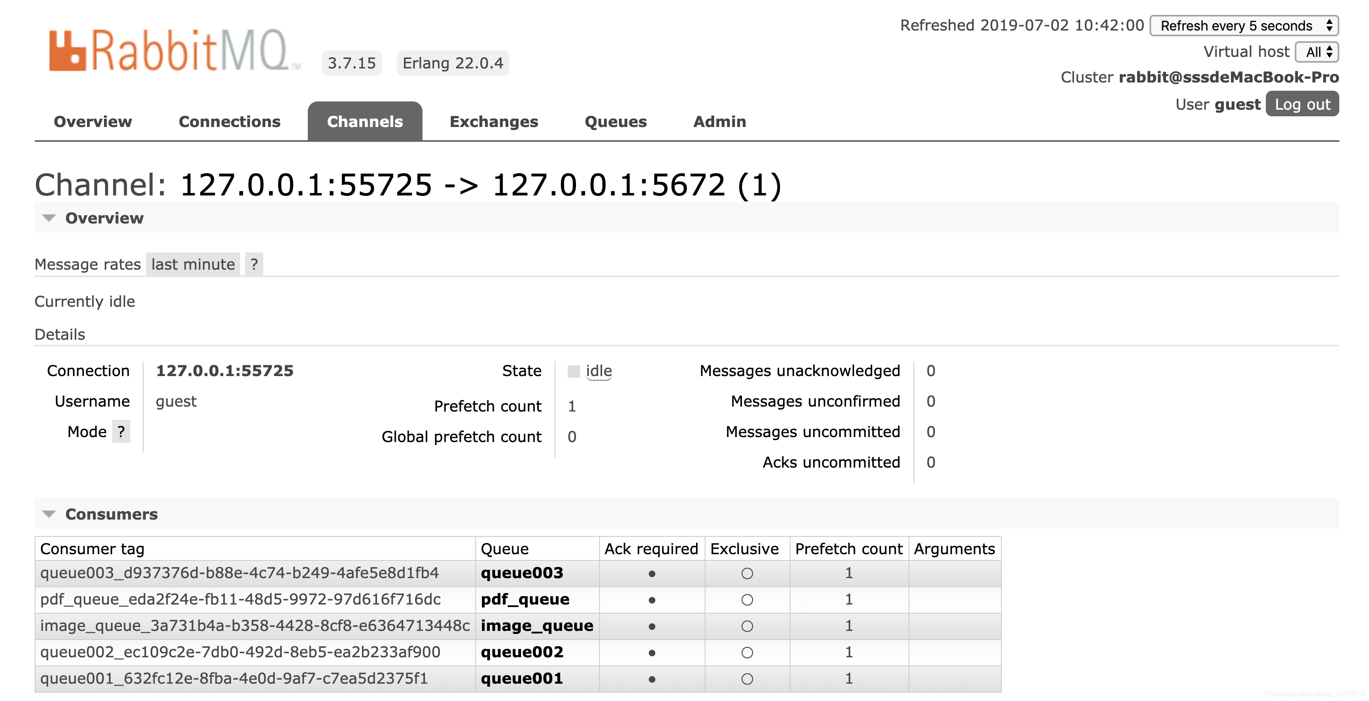Open the Virtual host dropdown
The width and height of the screenshot is (1369, 701).
pyautogui.click(x=1318, y=52)
